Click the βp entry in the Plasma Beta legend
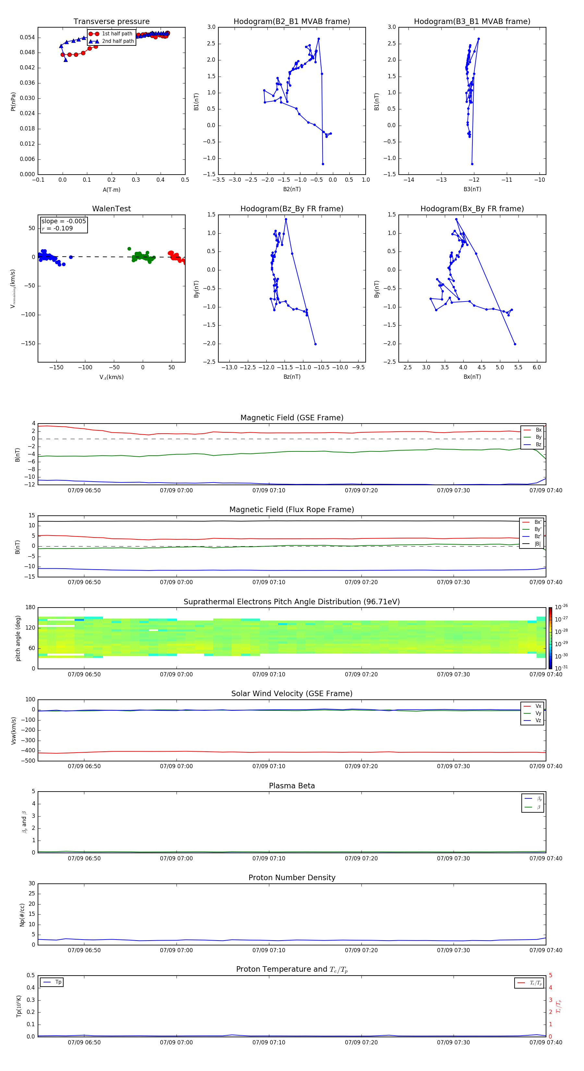Screen dimensions: 584x1071 [x=533, y=799]
